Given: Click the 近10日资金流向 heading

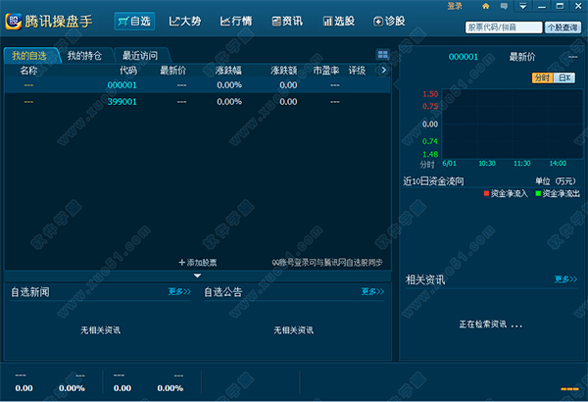Looking at the screenshot, I should [x=433, y=181].
